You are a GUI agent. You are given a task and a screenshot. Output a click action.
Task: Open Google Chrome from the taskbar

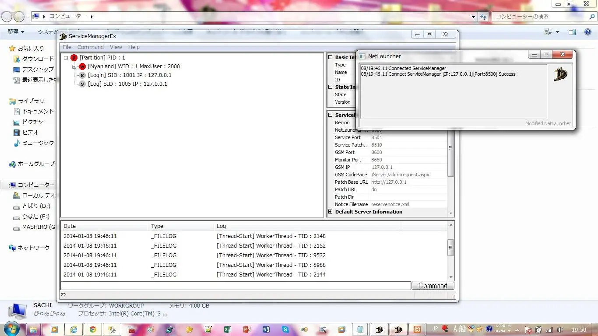pyautogui.click(x=93, y=329)
